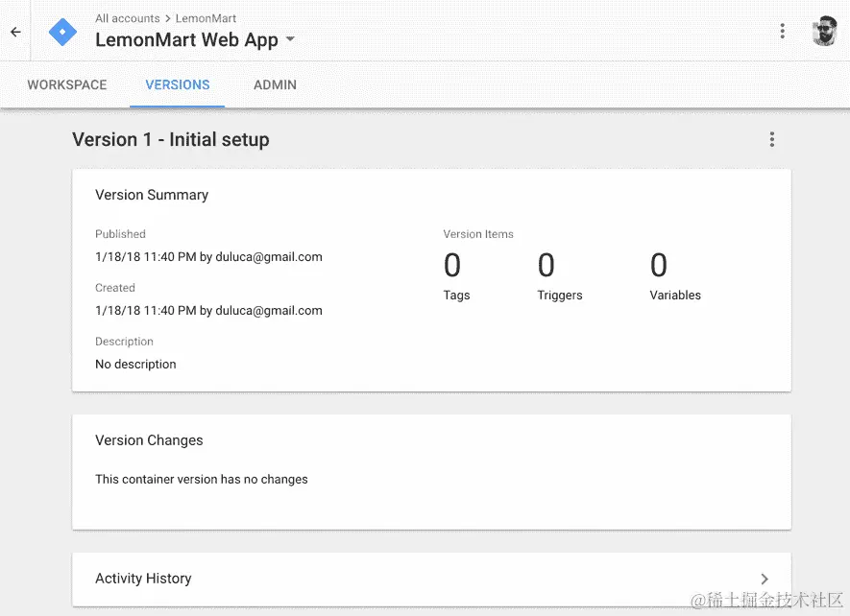The image size is (850, 616).
Task: Expand the Activity History chevron
Action: [765, 579]
